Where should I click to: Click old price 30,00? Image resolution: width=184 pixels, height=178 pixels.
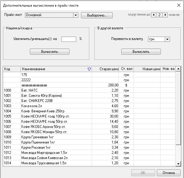click(105, 116)
